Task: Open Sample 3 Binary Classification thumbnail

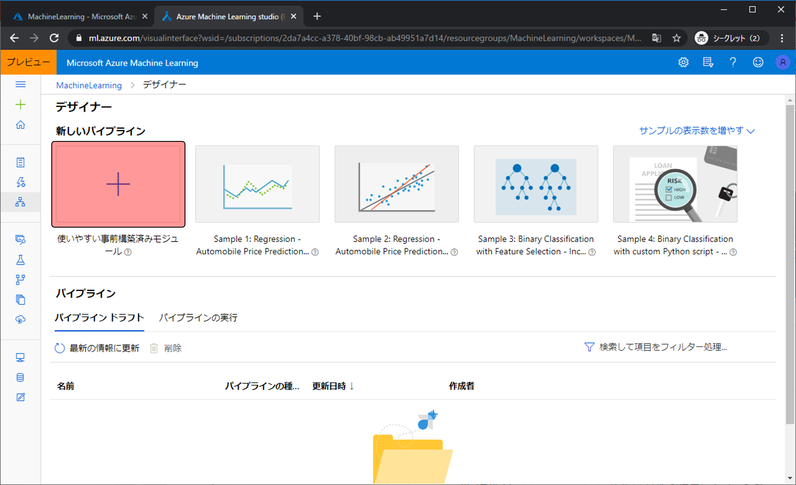Action: coord(536,184)
